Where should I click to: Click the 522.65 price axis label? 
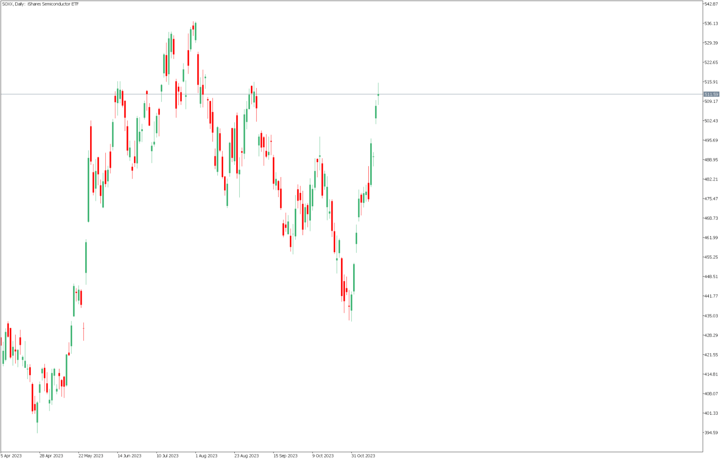point(711,63)
